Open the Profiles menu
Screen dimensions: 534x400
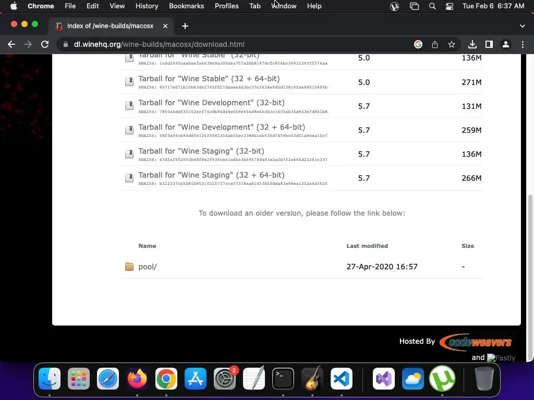pyautogui.click(x=226, y=6)
